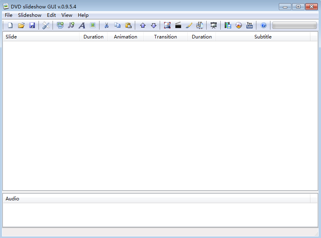Open a project with the folder icon
321x238 pixels.
click(21, 25)
